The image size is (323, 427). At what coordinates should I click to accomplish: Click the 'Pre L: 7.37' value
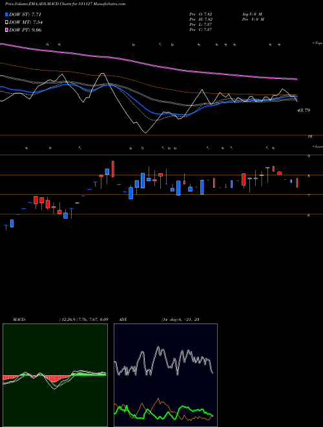(201, 25)
